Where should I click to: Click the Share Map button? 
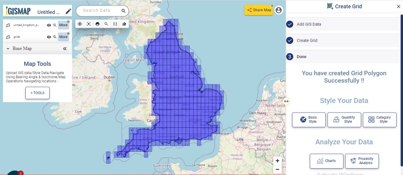[258, 10]
